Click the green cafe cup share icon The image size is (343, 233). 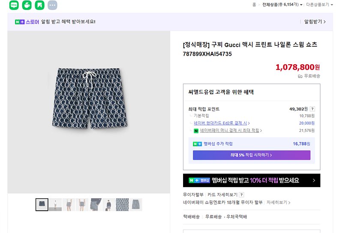[27, 5]
